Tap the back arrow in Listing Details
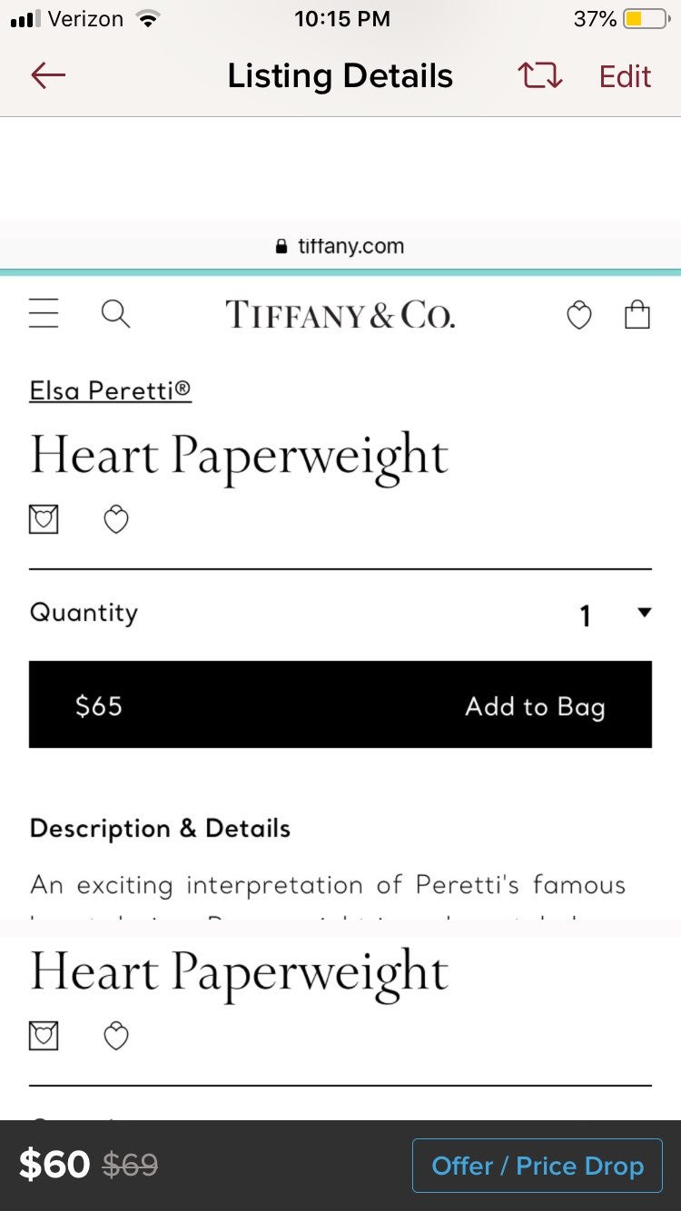The height and width of the screenshot is (1211, 681). click(48, 76)
